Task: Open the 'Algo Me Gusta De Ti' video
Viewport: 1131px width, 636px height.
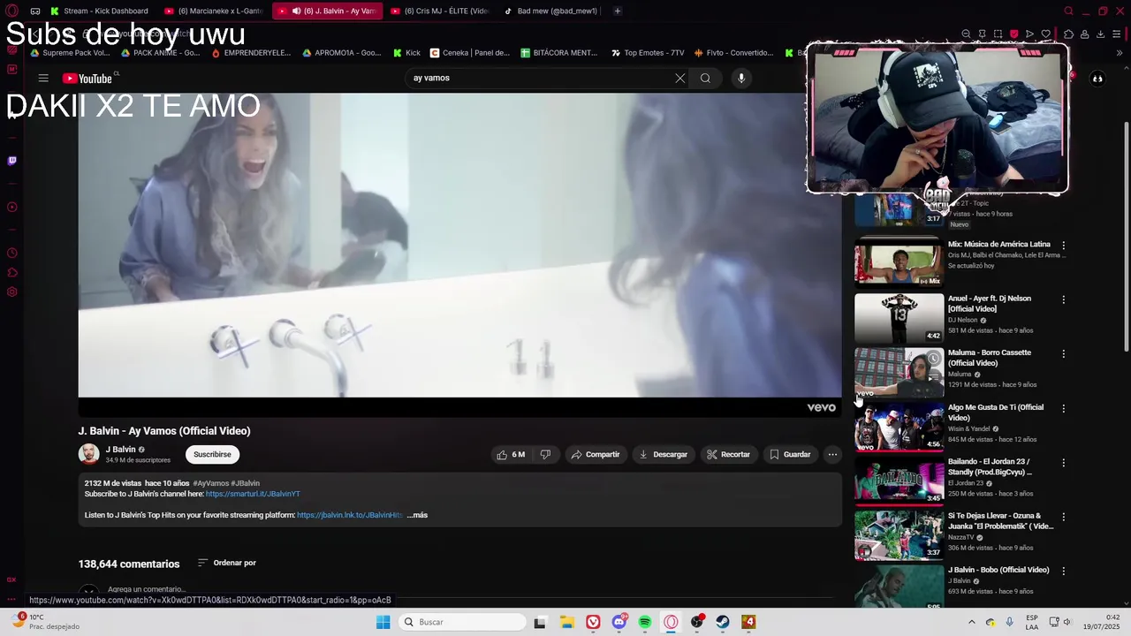Action: [996, 413]
